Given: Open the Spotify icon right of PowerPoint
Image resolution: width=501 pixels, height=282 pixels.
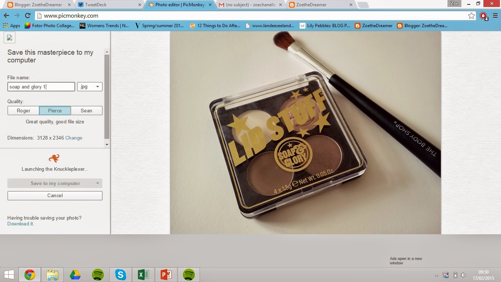Looking at the screenshot, I should 189,275.
